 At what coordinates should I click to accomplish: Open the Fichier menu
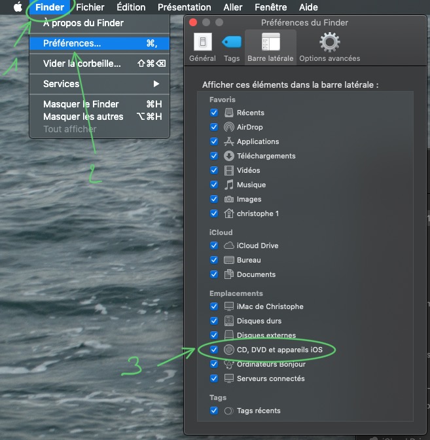(90, 7)
